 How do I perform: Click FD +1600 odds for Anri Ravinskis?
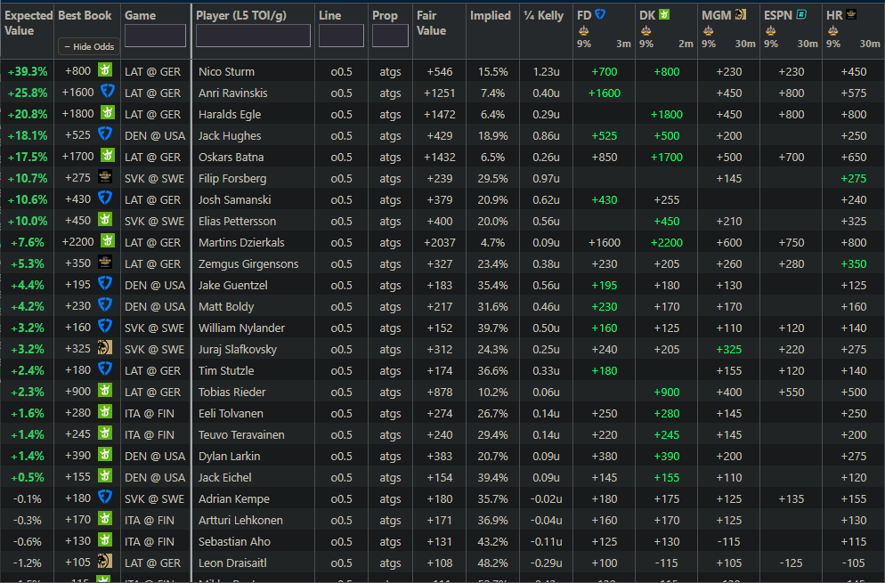click(604, 93)
